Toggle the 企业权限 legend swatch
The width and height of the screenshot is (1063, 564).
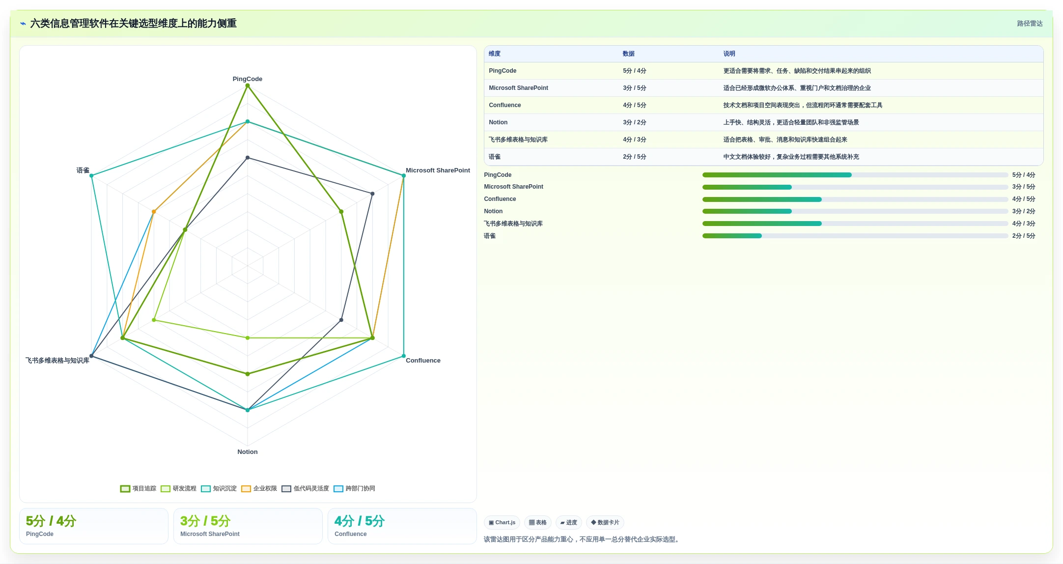pos(246,489)
